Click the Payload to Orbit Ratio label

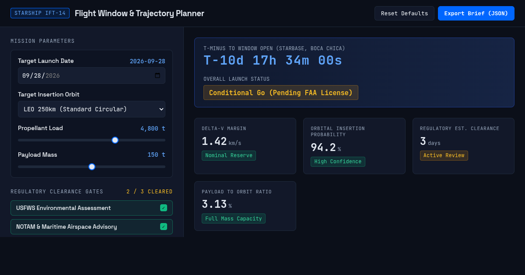click(x=237, y=192)
